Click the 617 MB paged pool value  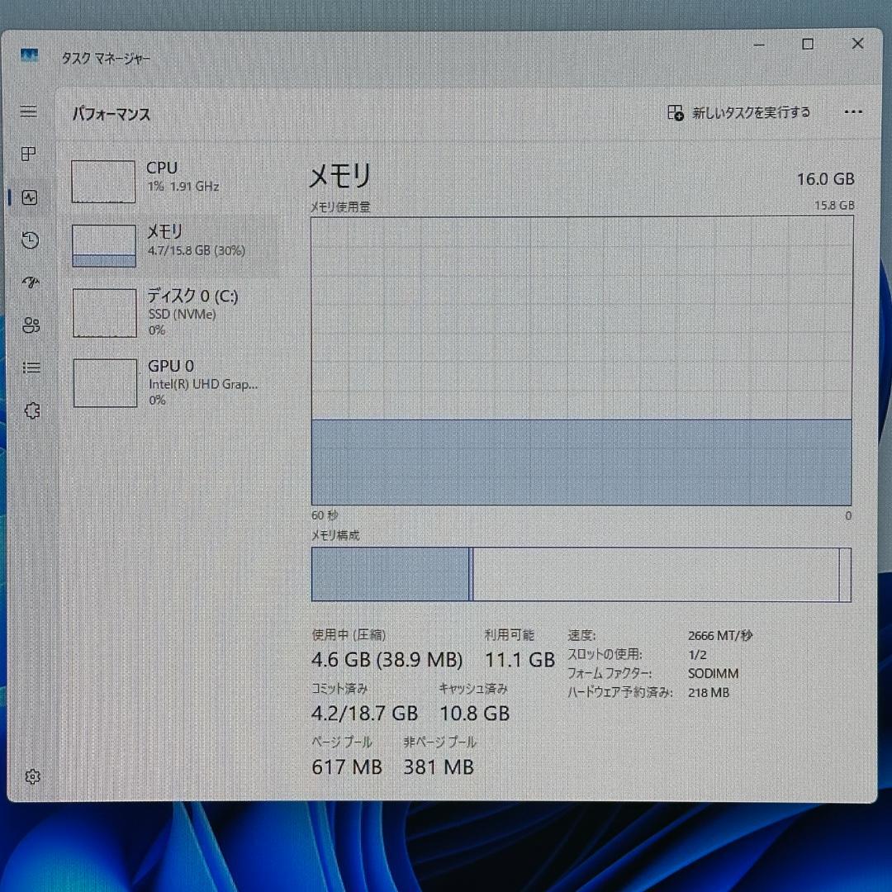pyautogui.click(x=346, y=766)
